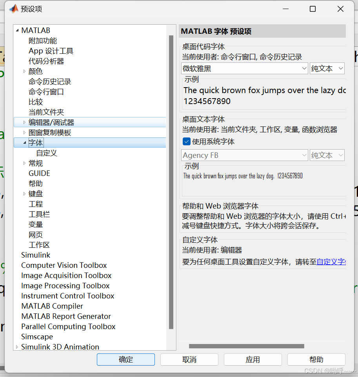Click the right panel horizontal scrollbar
Image resolution: width=358 pixels, height=377 pixels.
[247, 346]
